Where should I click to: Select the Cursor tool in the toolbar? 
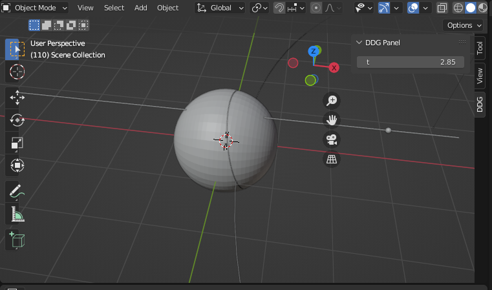coord(17,72)
